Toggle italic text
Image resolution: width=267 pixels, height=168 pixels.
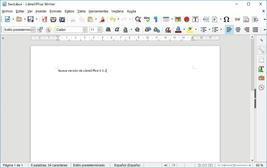point(117,30)
